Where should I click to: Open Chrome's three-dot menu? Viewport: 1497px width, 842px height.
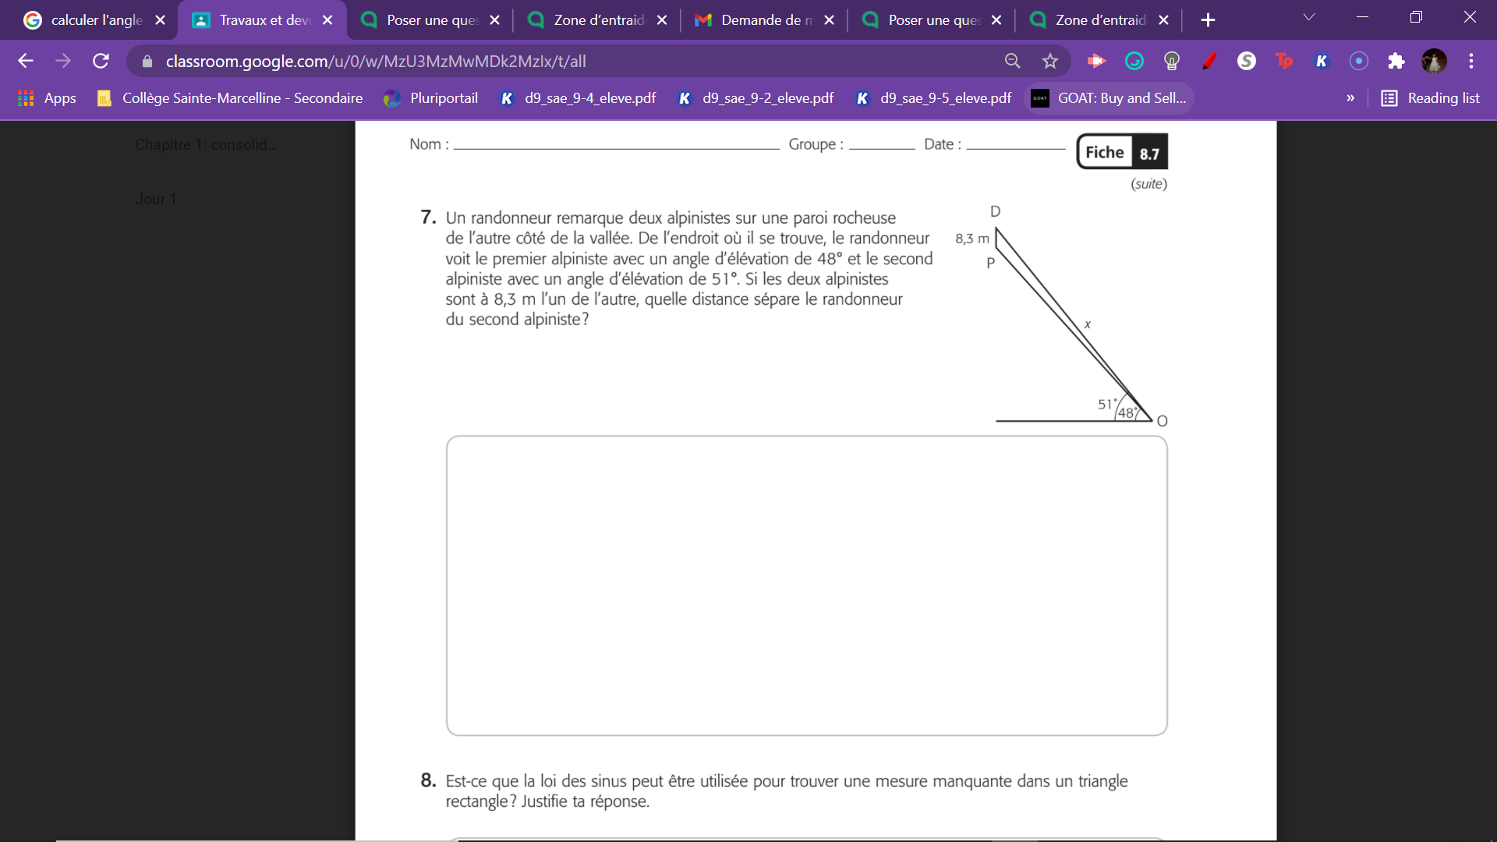[1472, 61]
